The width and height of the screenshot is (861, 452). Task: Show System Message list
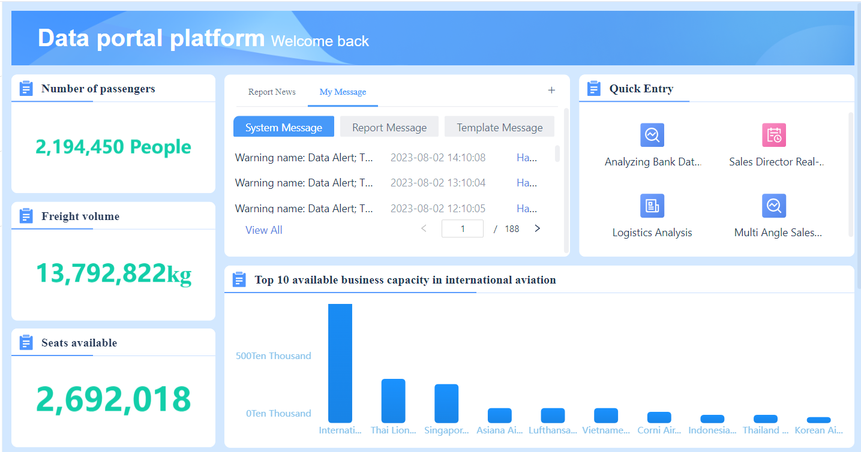(x=284, y=127)
